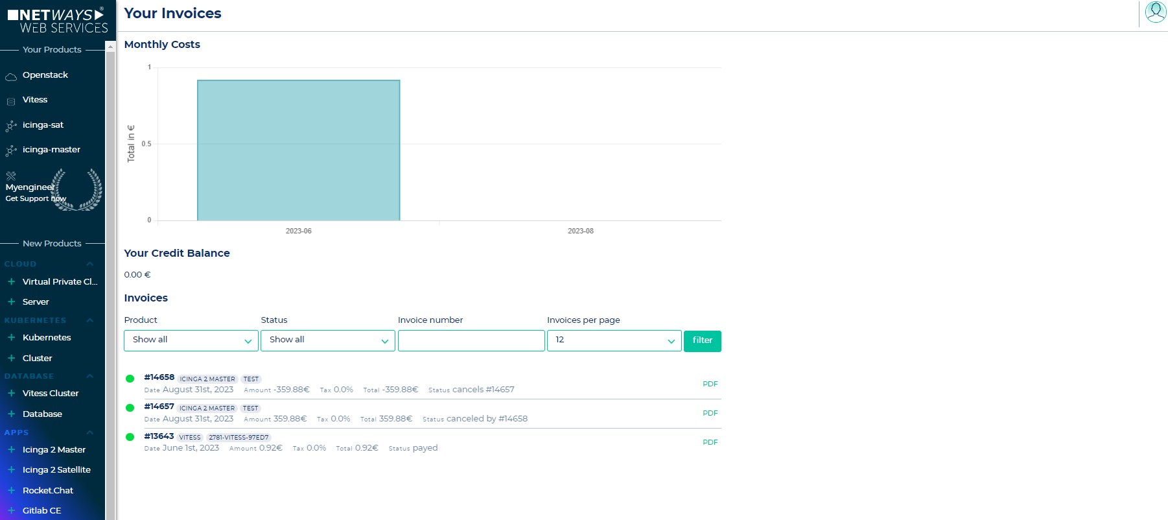Open icinga-master product entry
The height and width of the screenshot is (520, 1168).
(x=51, y=150)
